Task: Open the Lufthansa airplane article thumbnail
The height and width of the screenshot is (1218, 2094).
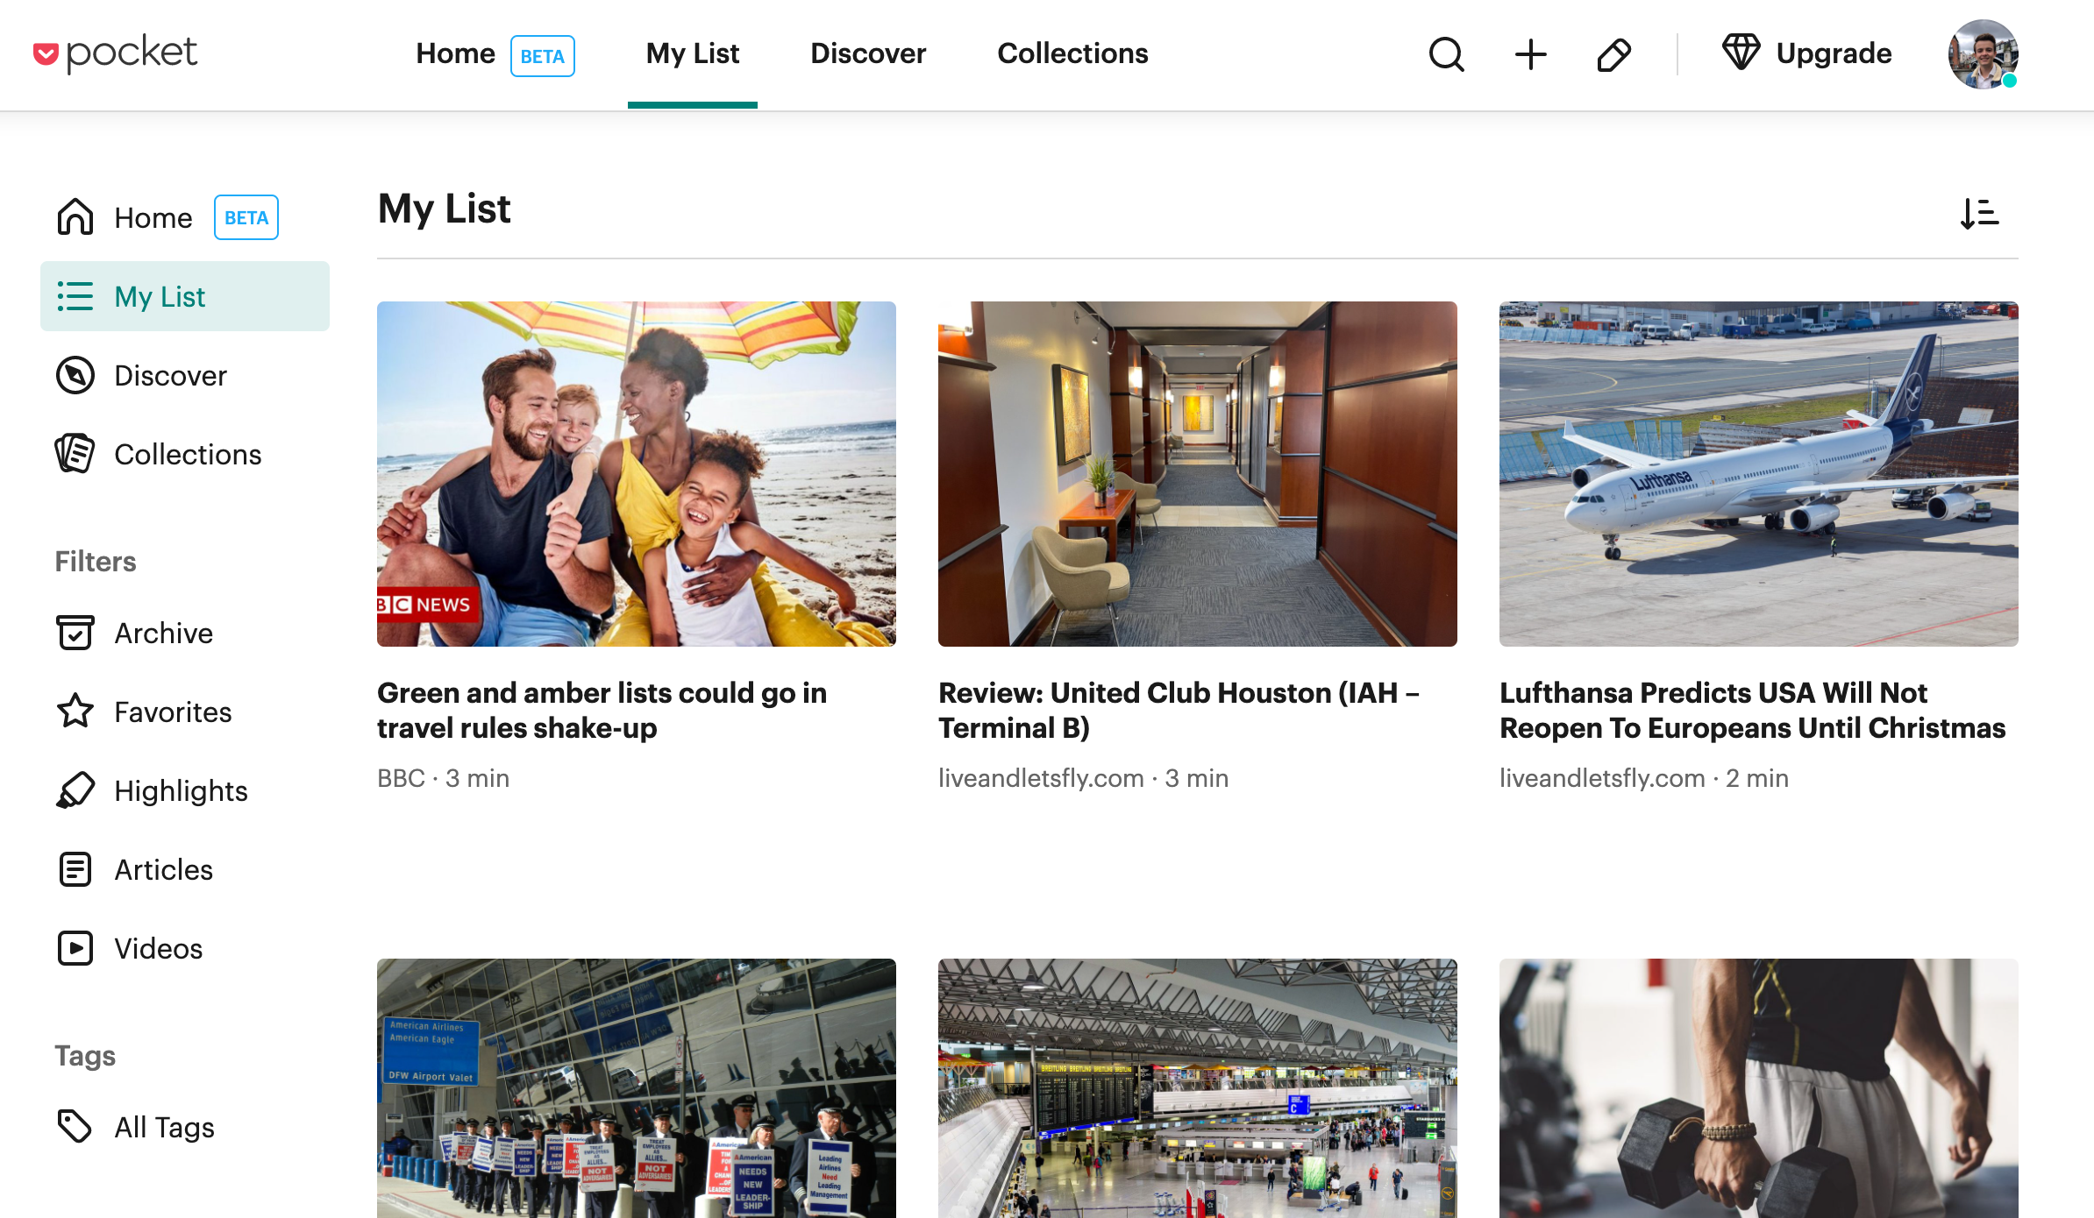Action: click(1758, 473)
